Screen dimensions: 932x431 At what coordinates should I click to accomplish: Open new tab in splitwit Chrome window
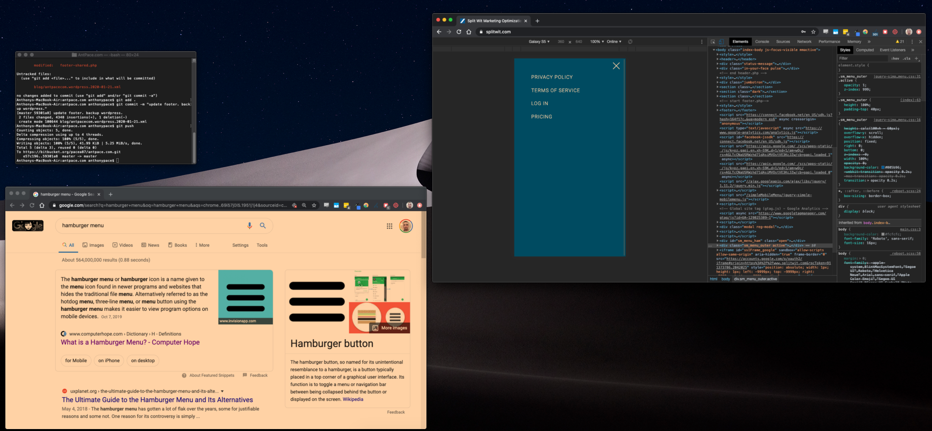tap(537, 21)
